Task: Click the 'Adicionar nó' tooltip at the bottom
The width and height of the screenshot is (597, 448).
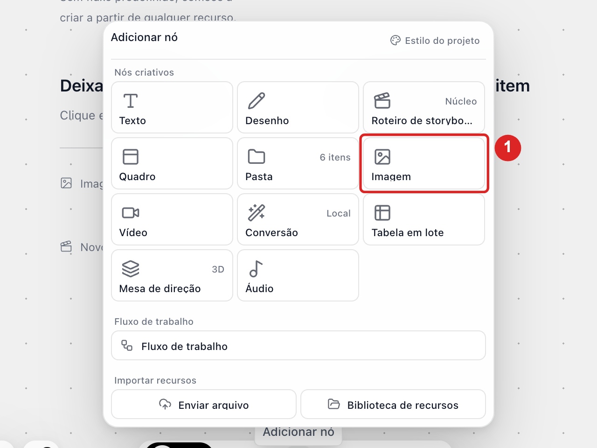Action: click(298, 432)
